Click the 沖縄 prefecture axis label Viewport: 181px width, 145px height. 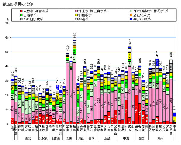174,128
